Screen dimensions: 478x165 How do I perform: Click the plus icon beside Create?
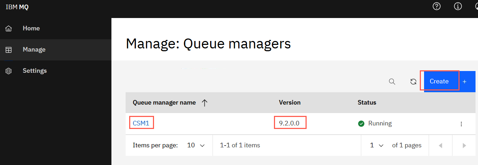click(x=464, y=82)
